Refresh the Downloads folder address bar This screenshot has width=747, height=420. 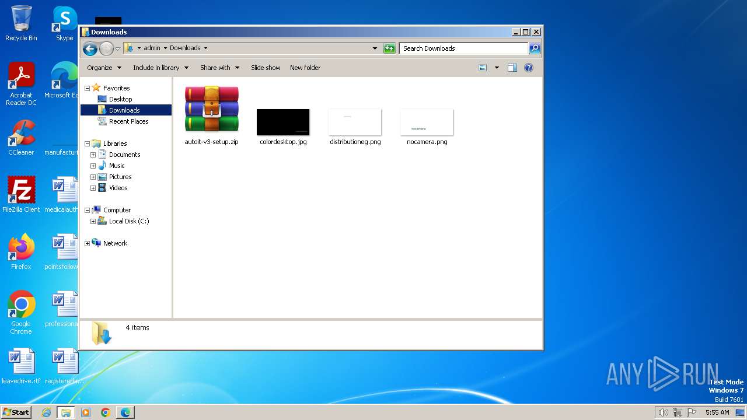[x=389, y=48]
